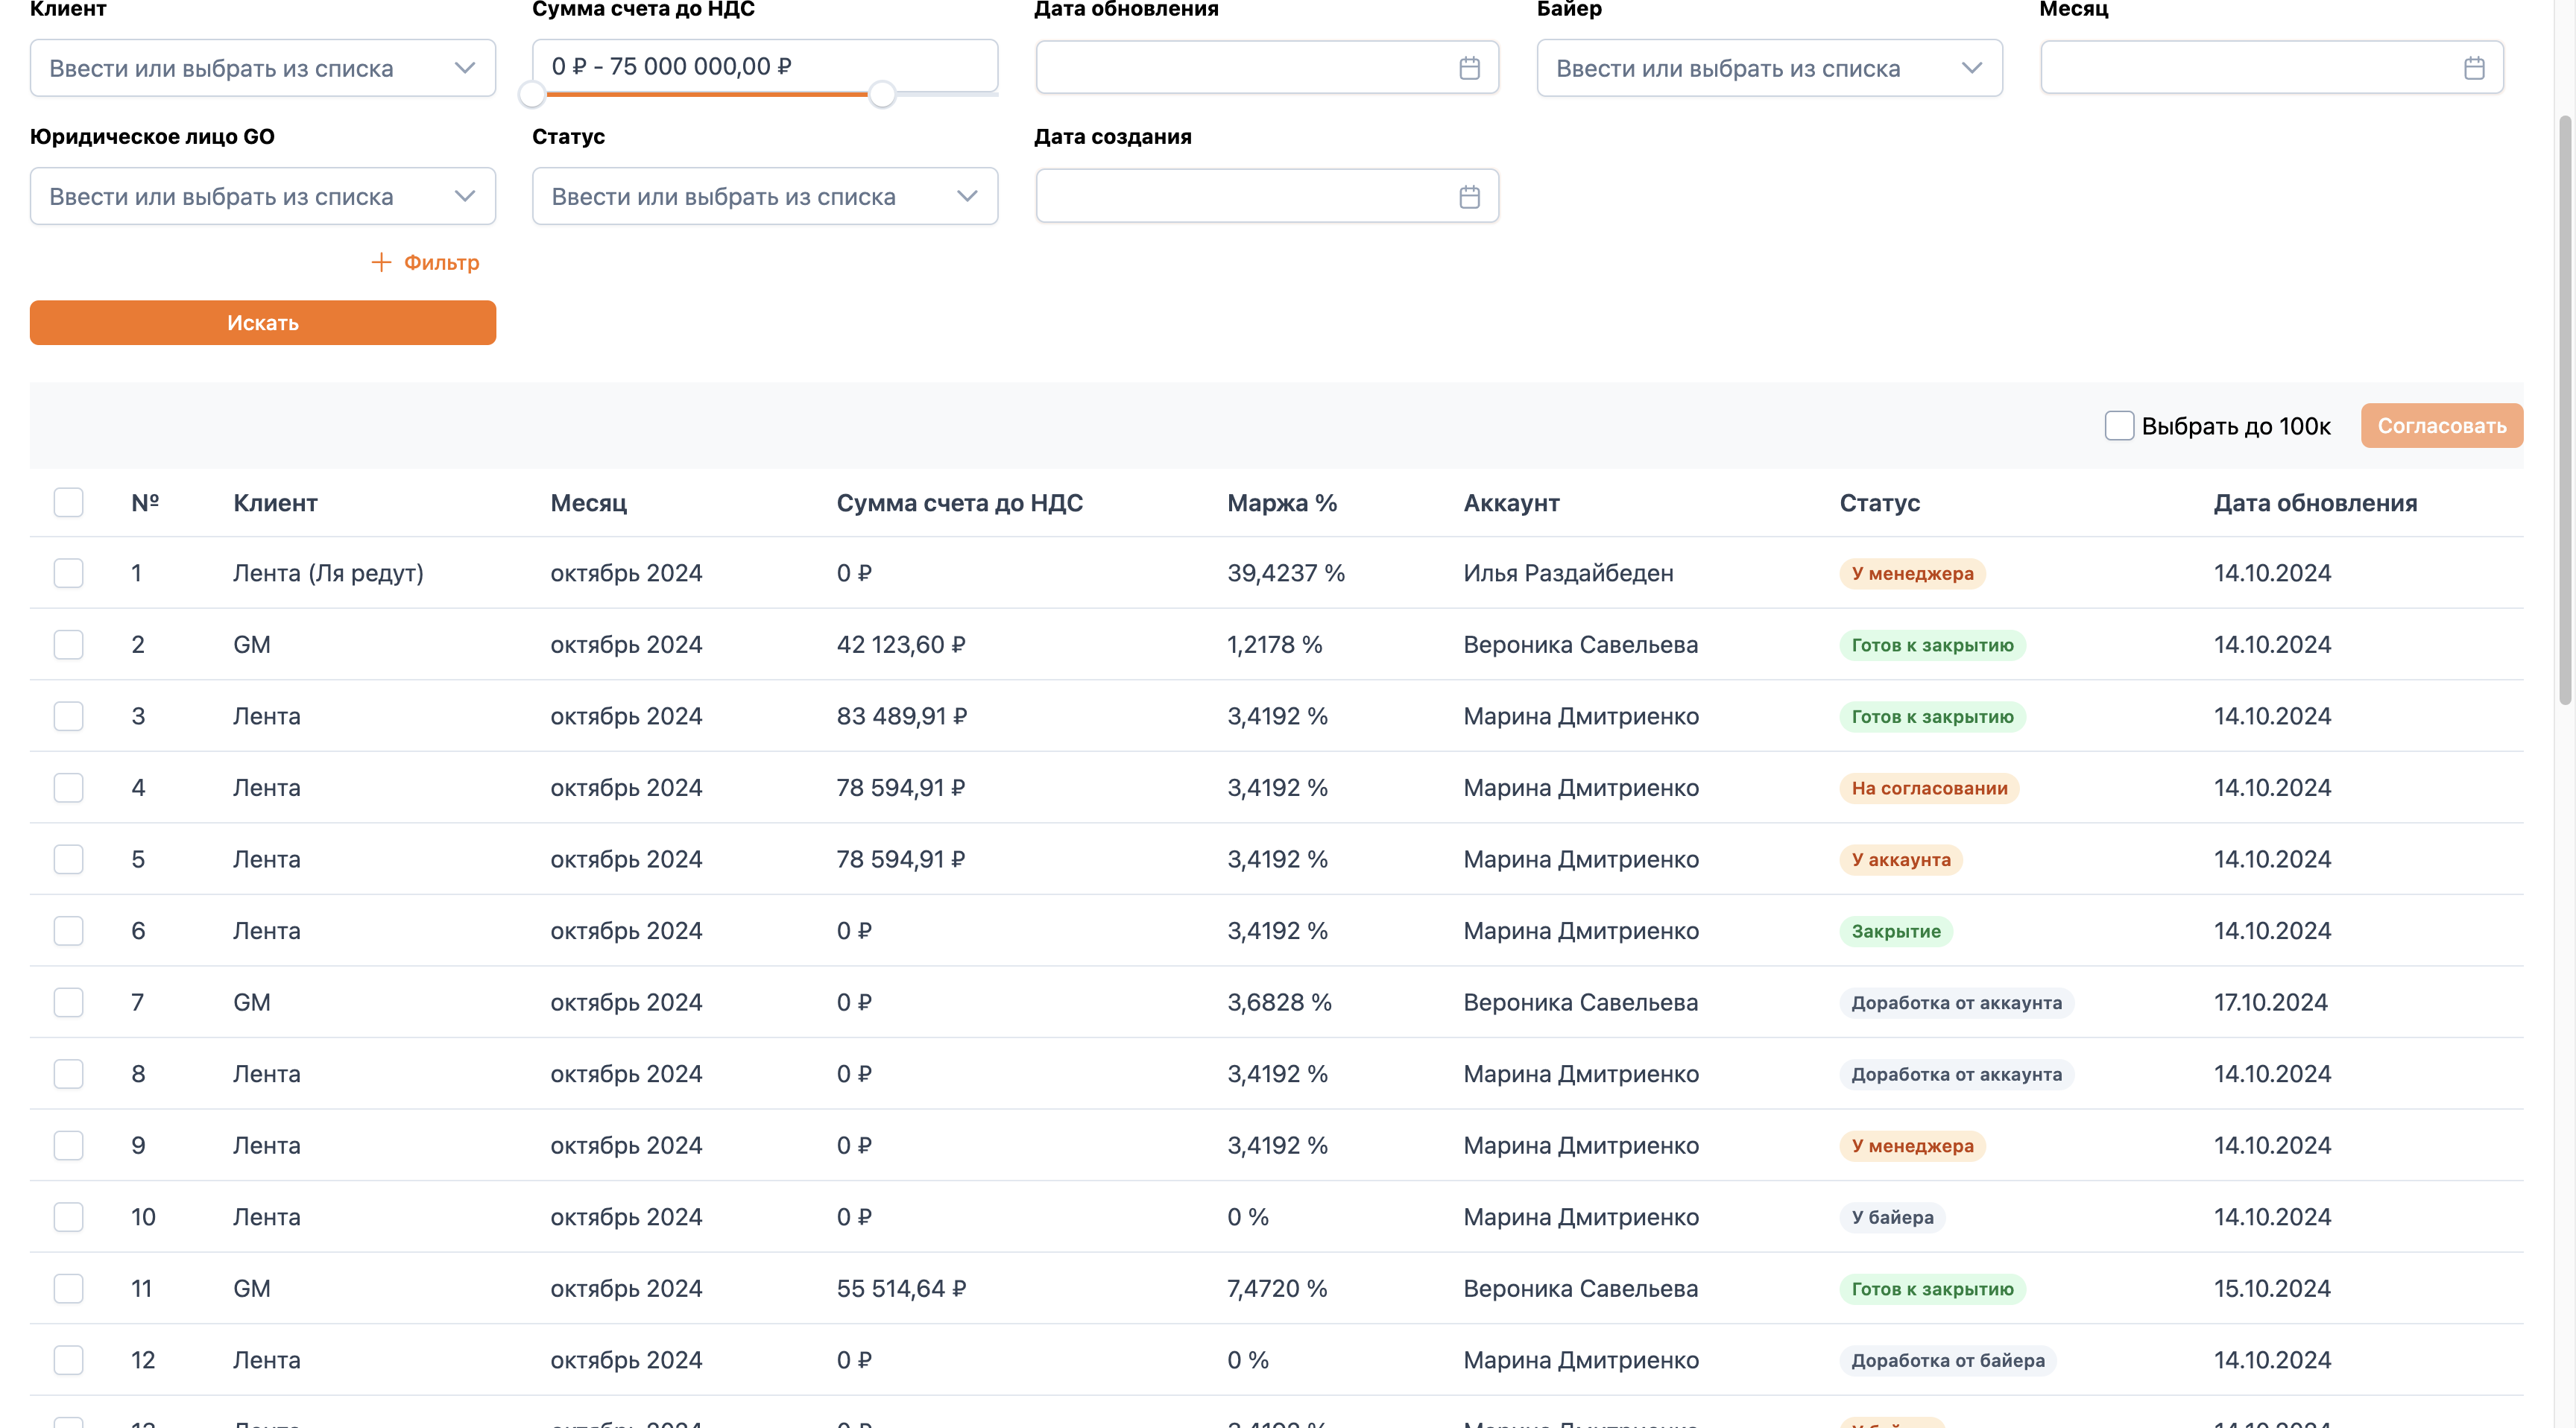Click the plus icon next to Фильтр
2576x1428 pixels.
click(381, 262)
